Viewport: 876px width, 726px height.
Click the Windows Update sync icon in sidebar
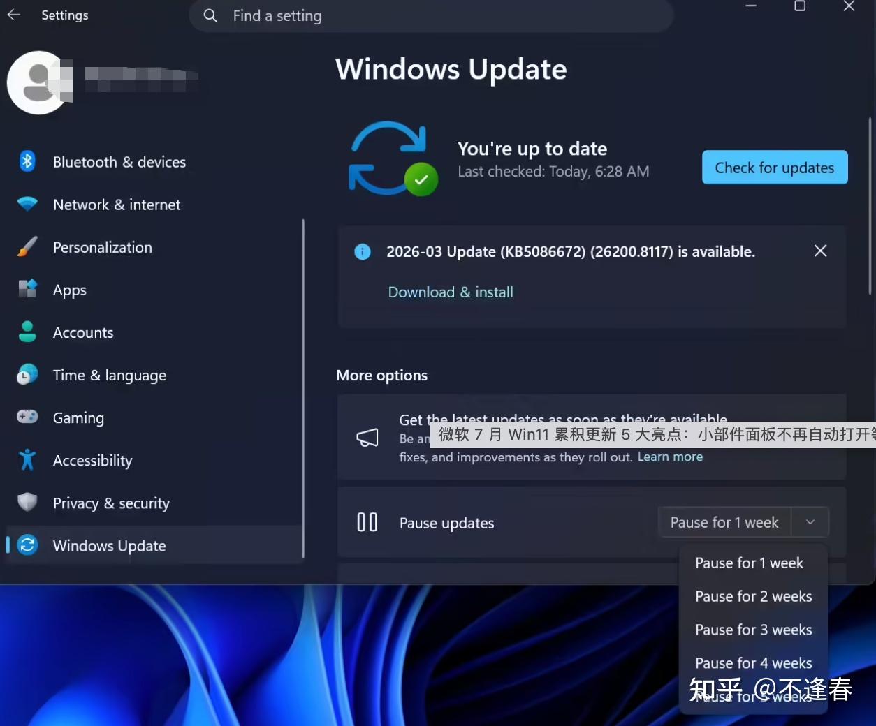click(x=27, y=544)
